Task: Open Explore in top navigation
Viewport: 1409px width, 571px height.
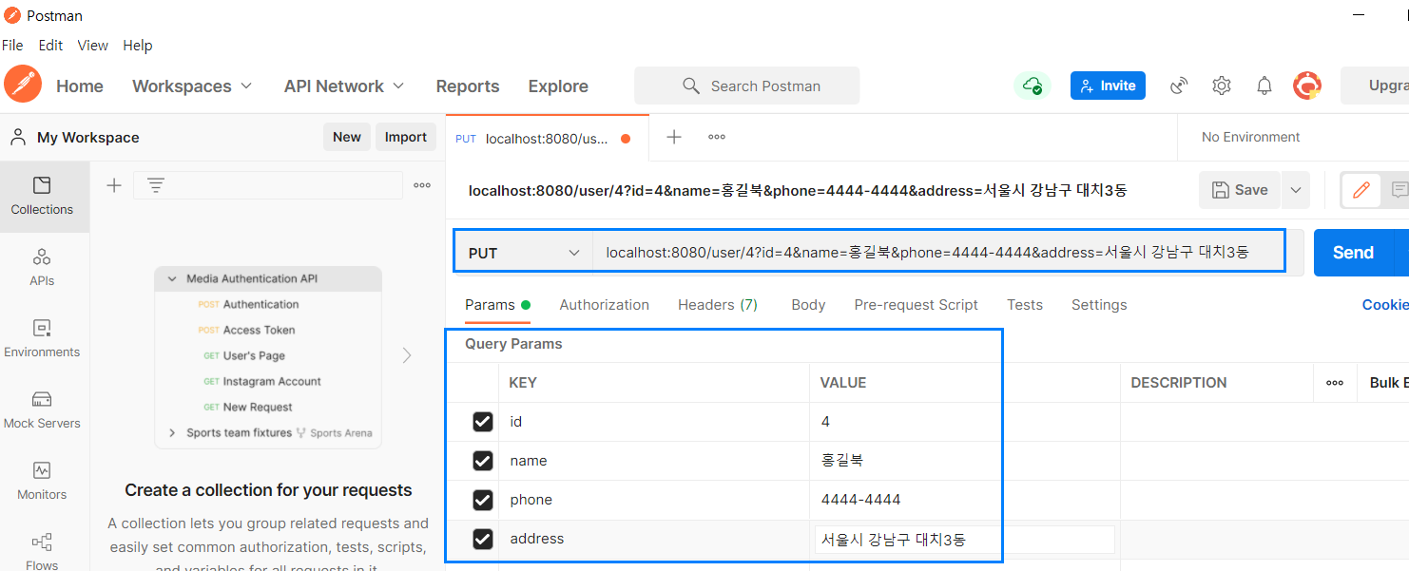Action: 558,86
